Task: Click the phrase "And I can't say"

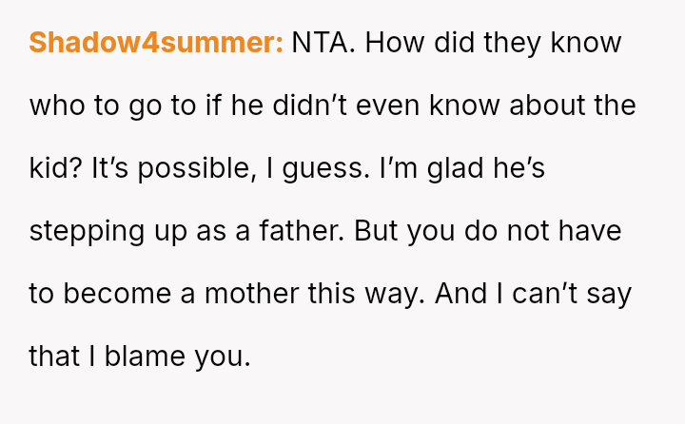Action: click(533, 294)
